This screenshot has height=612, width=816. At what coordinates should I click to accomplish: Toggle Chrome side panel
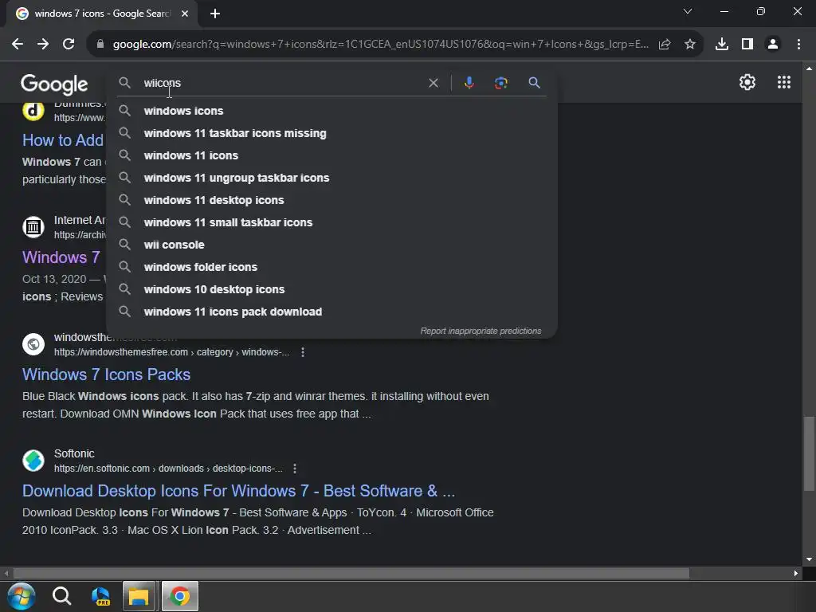(x=747, y=45)
